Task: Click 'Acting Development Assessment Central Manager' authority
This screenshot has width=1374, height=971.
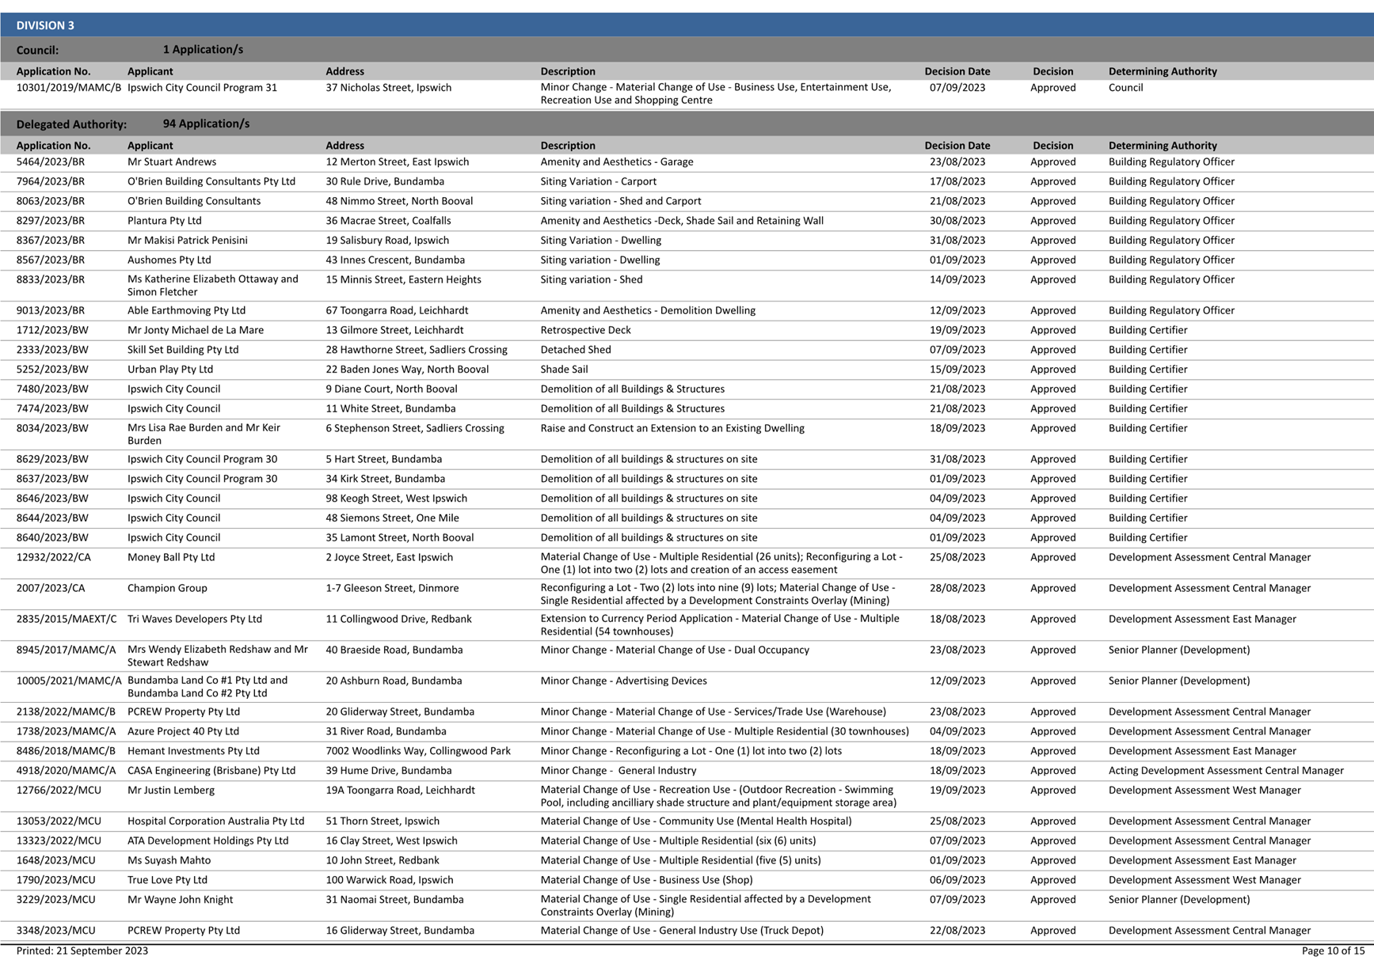Action: [1226, 771]
